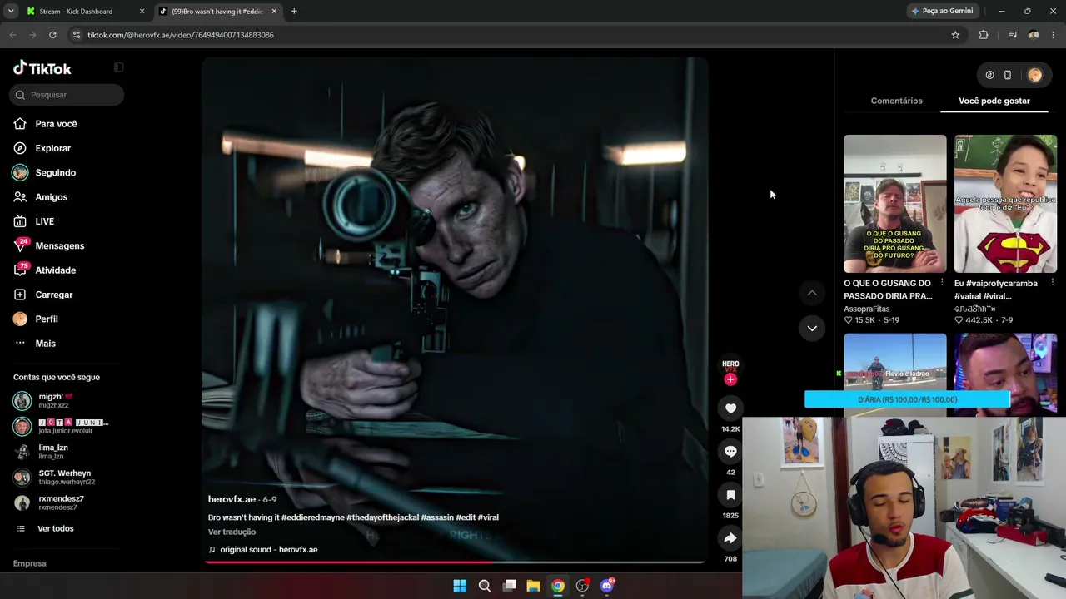Click the TikTok logo
Screen dimensions: 1066x599
(x=42, y=68)
